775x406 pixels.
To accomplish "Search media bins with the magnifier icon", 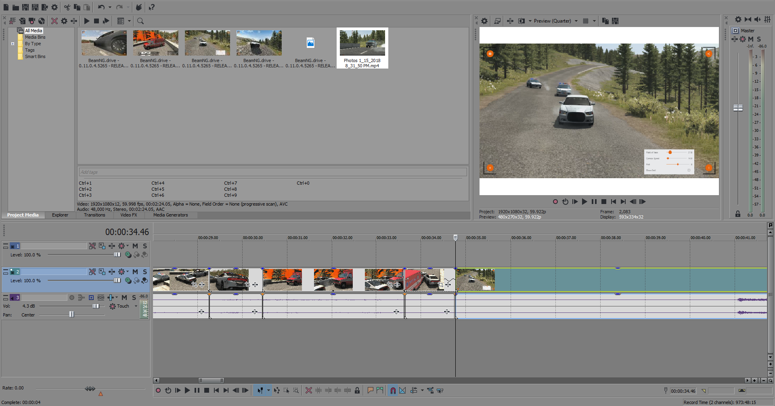I will (140, 21).
